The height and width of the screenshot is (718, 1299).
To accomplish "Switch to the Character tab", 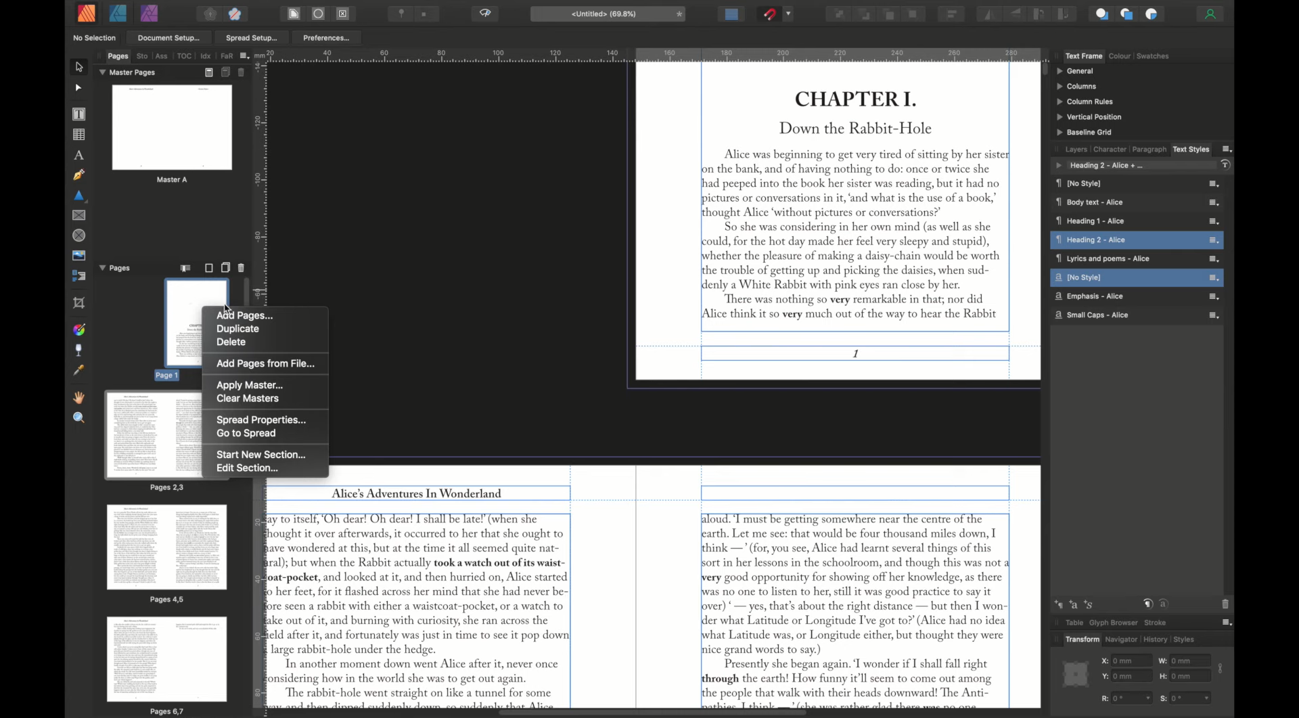I will tap(1110, 150).
